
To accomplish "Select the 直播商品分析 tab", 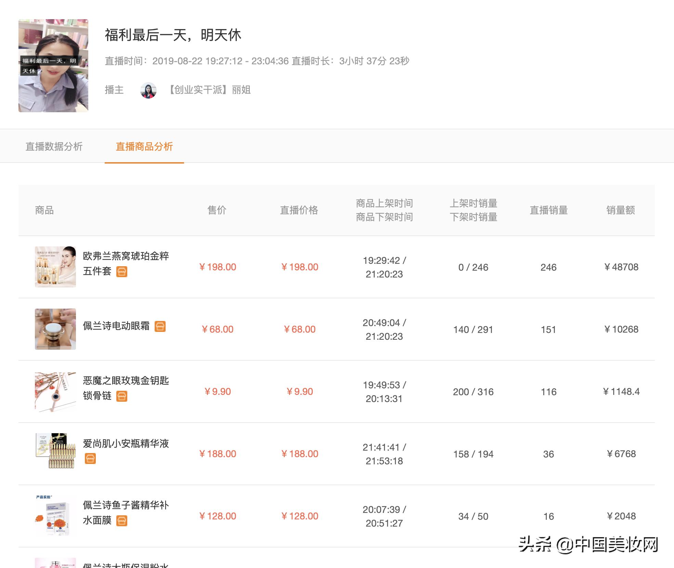I will 144,146.
